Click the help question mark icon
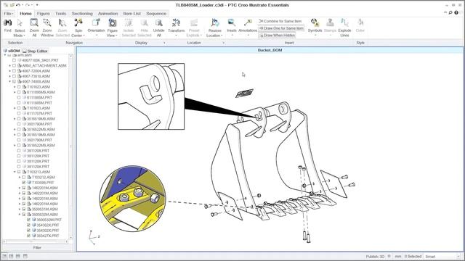The image size is (465, 261). pos(456,13)
